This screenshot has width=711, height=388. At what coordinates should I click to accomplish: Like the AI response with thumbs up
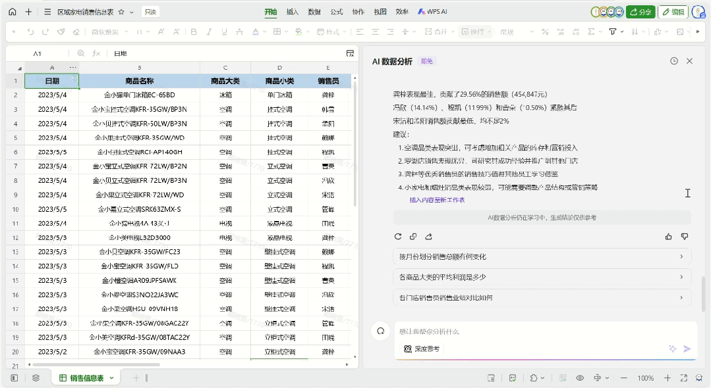pyautogui.click(x=668, y=236)
